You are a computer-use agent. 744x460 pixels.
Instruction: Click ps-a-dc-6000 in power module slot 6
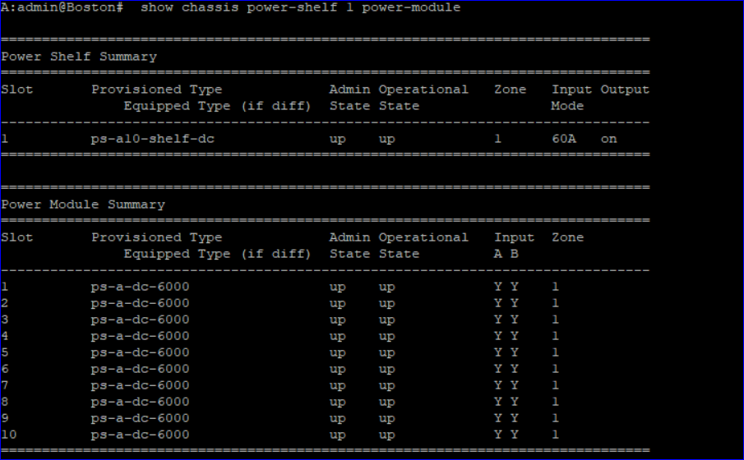click(140, 369)
